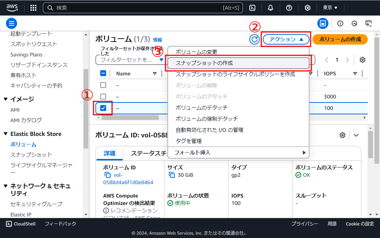Image resolution: width=380 pixels, height=238 pixels.
Task: Open Cookie settings in footer
Action: (x=360, y=224)
